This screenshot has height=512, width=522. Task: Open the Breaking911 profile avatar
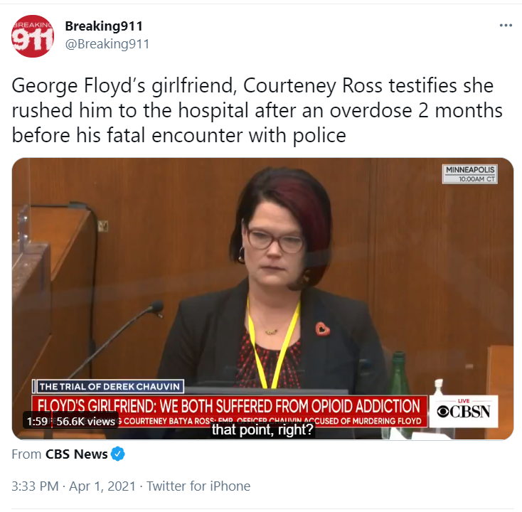click(x=32, y=36)
